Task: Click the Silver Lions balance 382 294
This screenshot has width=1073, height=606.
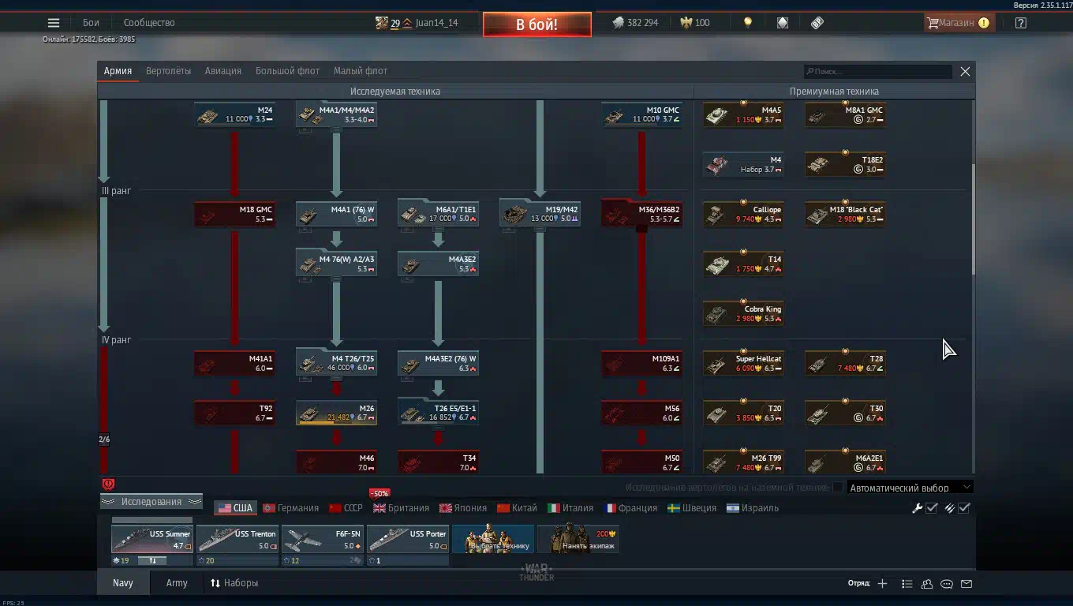Action: coord(635,23)
